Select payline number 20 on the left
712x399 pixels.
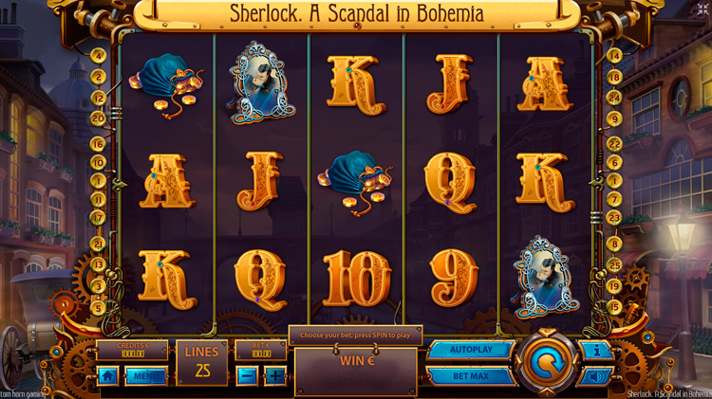coord(98,118)
